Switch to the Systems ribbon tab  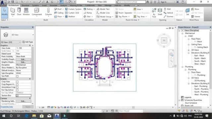coord(35,5)
